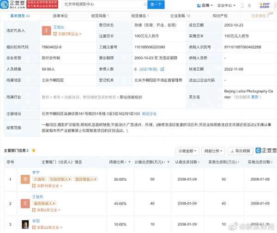The image size is (277, 233).
Task: Click the Qichacha logo icon
Action: (4, 5)
